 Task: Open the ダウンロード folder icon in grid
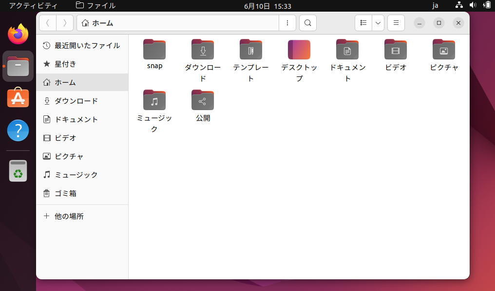click(x=203, y=50)
